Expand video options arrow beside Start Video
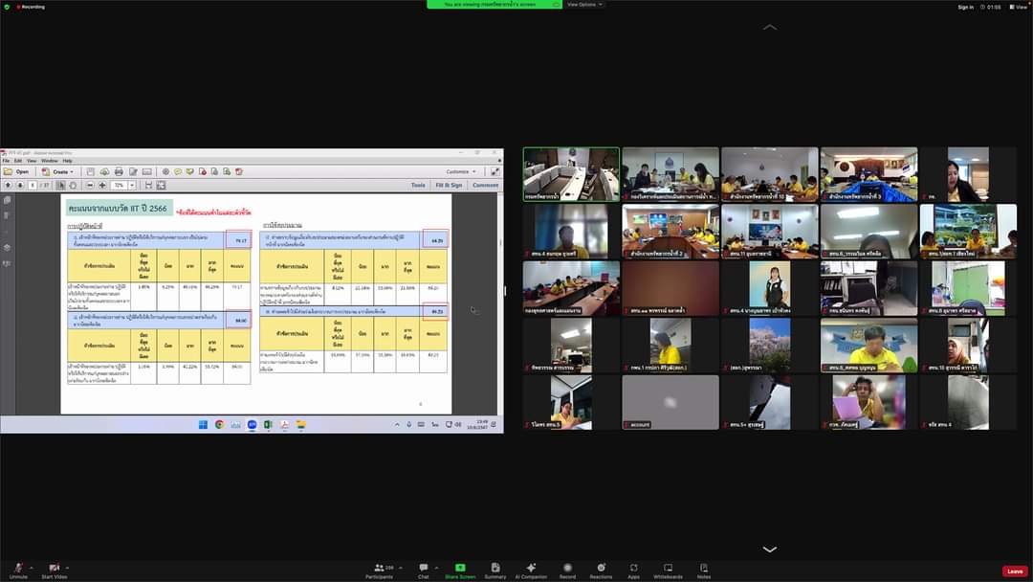Viewport: 1033px width, 582px height. coord(67,568)
